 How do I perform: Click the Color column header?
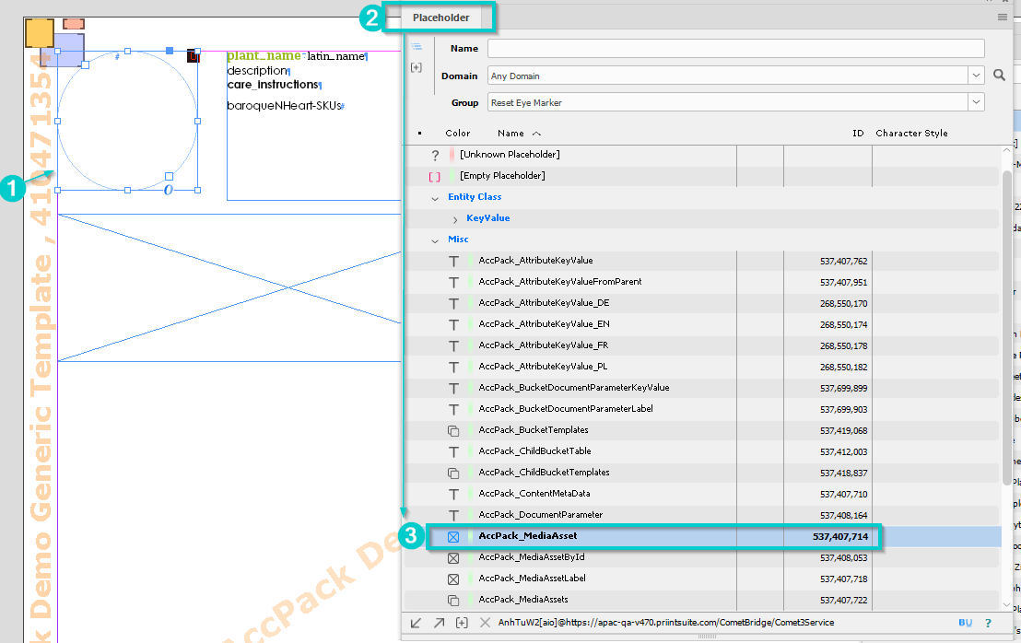pos(458,133)
